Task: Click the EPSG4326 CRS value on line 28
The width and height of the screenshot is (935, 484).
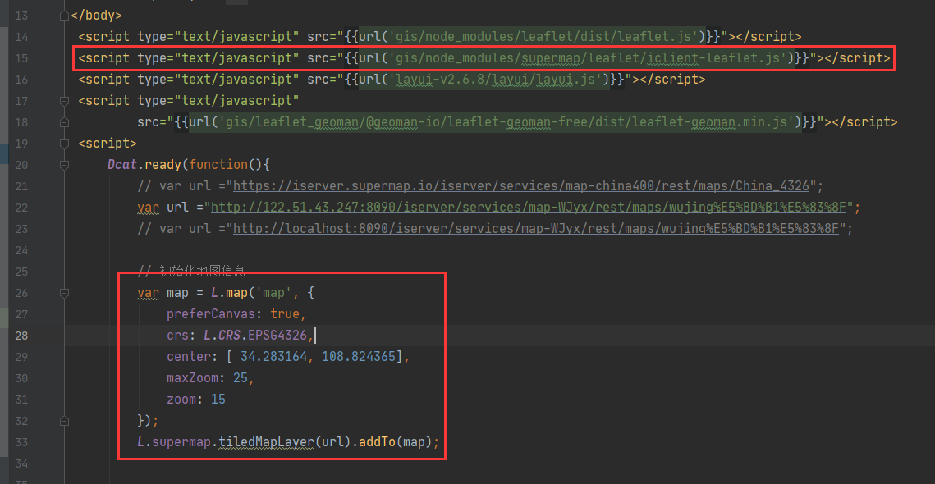Action: click(277, 335)
